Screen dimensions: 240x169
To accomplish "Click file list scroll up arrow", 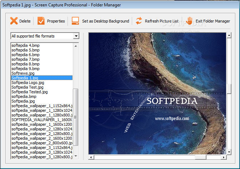I will click(x=76, y=46).
